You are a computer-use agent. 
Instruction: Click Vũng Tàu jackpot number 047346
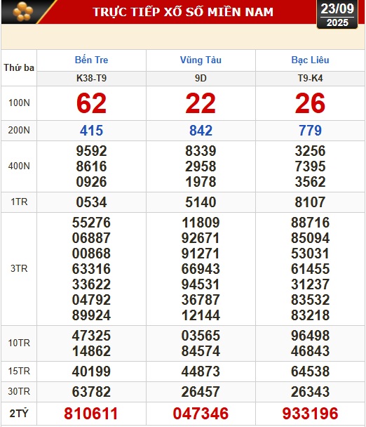click(201, 414)
